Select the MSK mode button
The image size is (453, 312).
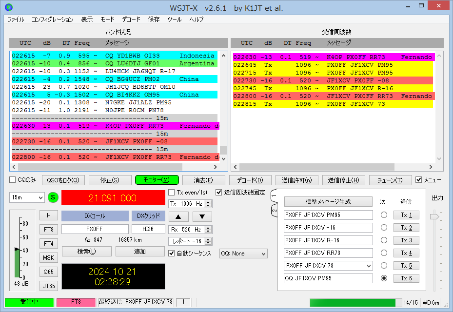(x=49, y=258)
